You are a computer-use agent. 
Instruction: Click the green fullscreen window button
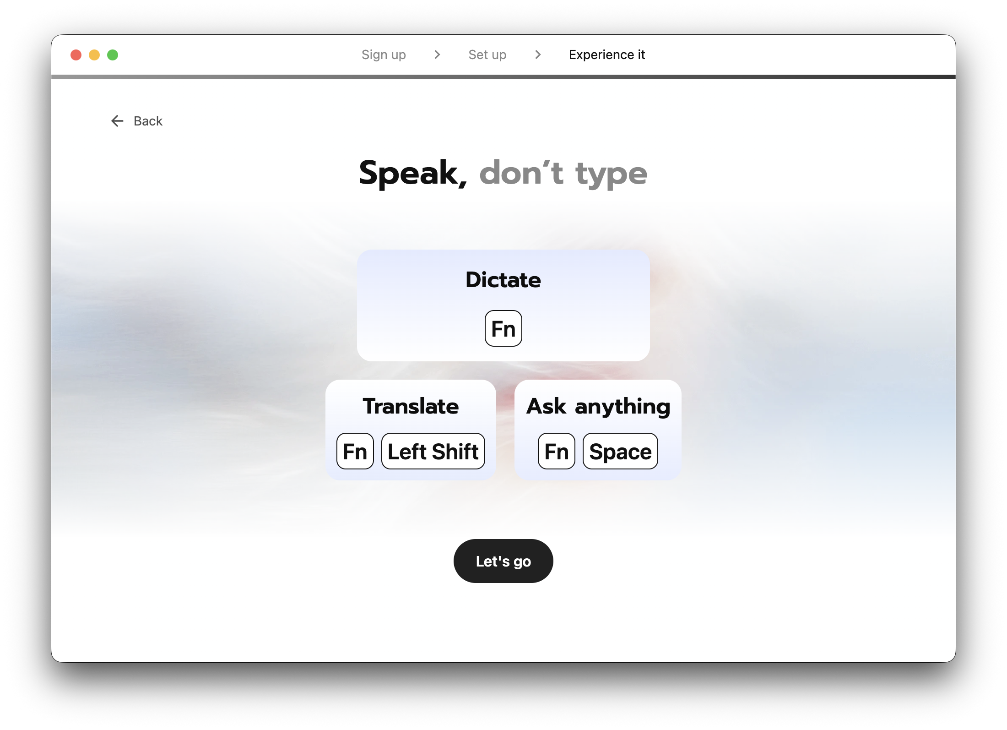coord(113,55)
